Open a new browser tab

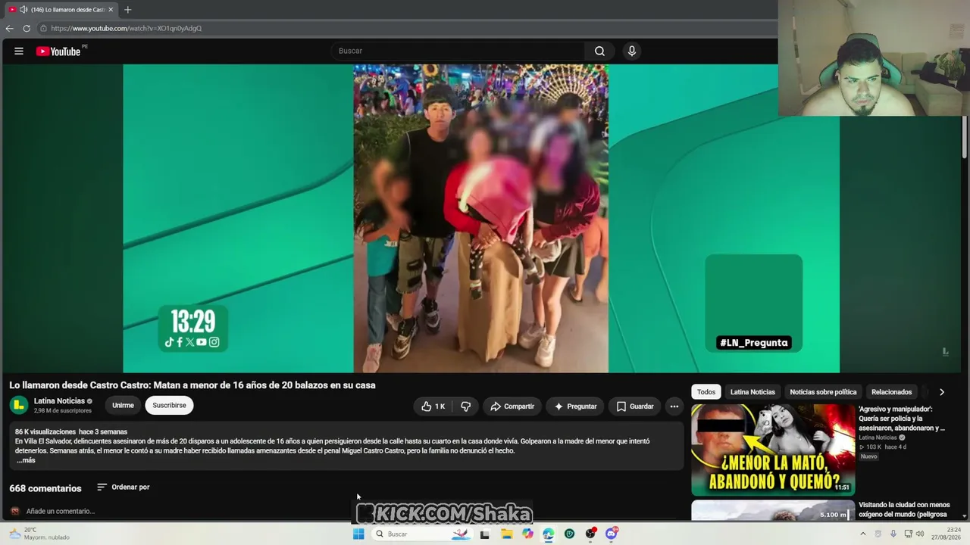(127, 9)
